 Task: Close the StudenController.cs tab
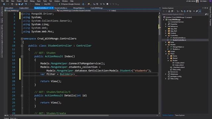click(x=53, y=8)
